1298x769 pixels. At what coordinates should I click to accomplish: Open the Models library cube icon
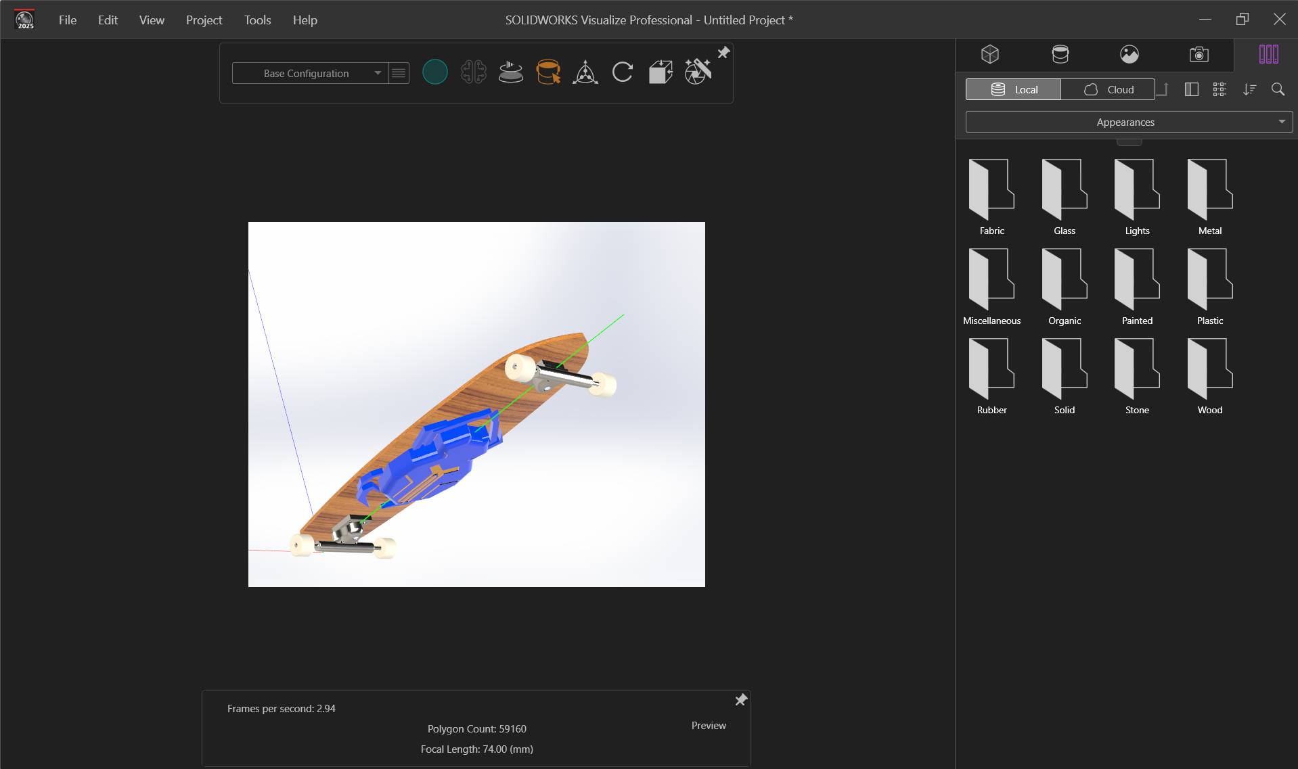coord(990,54)
